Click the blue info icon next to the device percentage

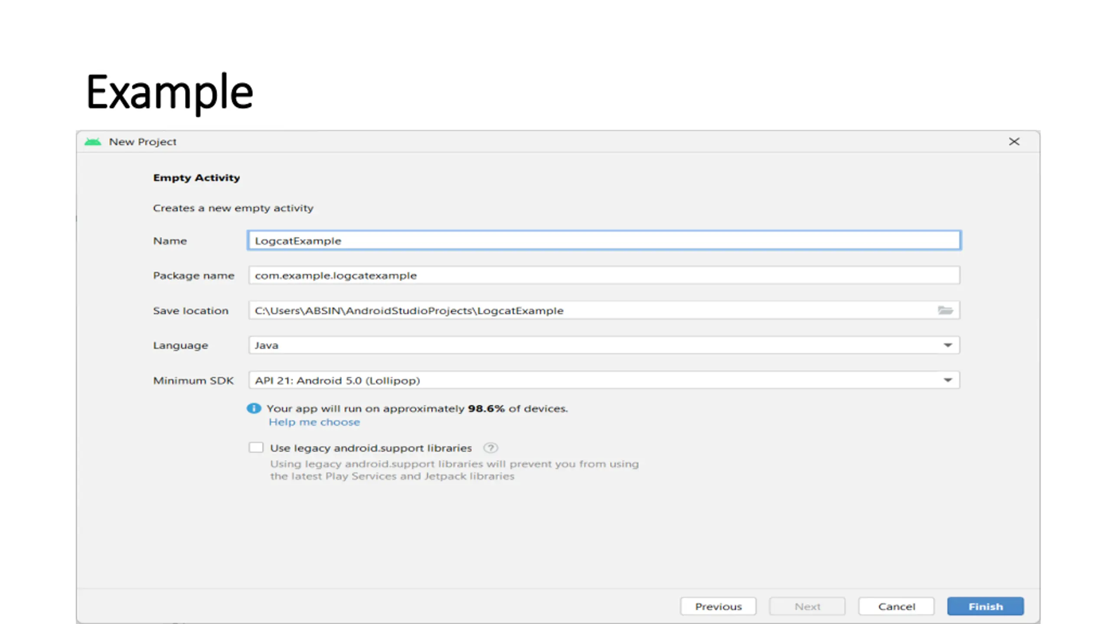pos(254,408)
